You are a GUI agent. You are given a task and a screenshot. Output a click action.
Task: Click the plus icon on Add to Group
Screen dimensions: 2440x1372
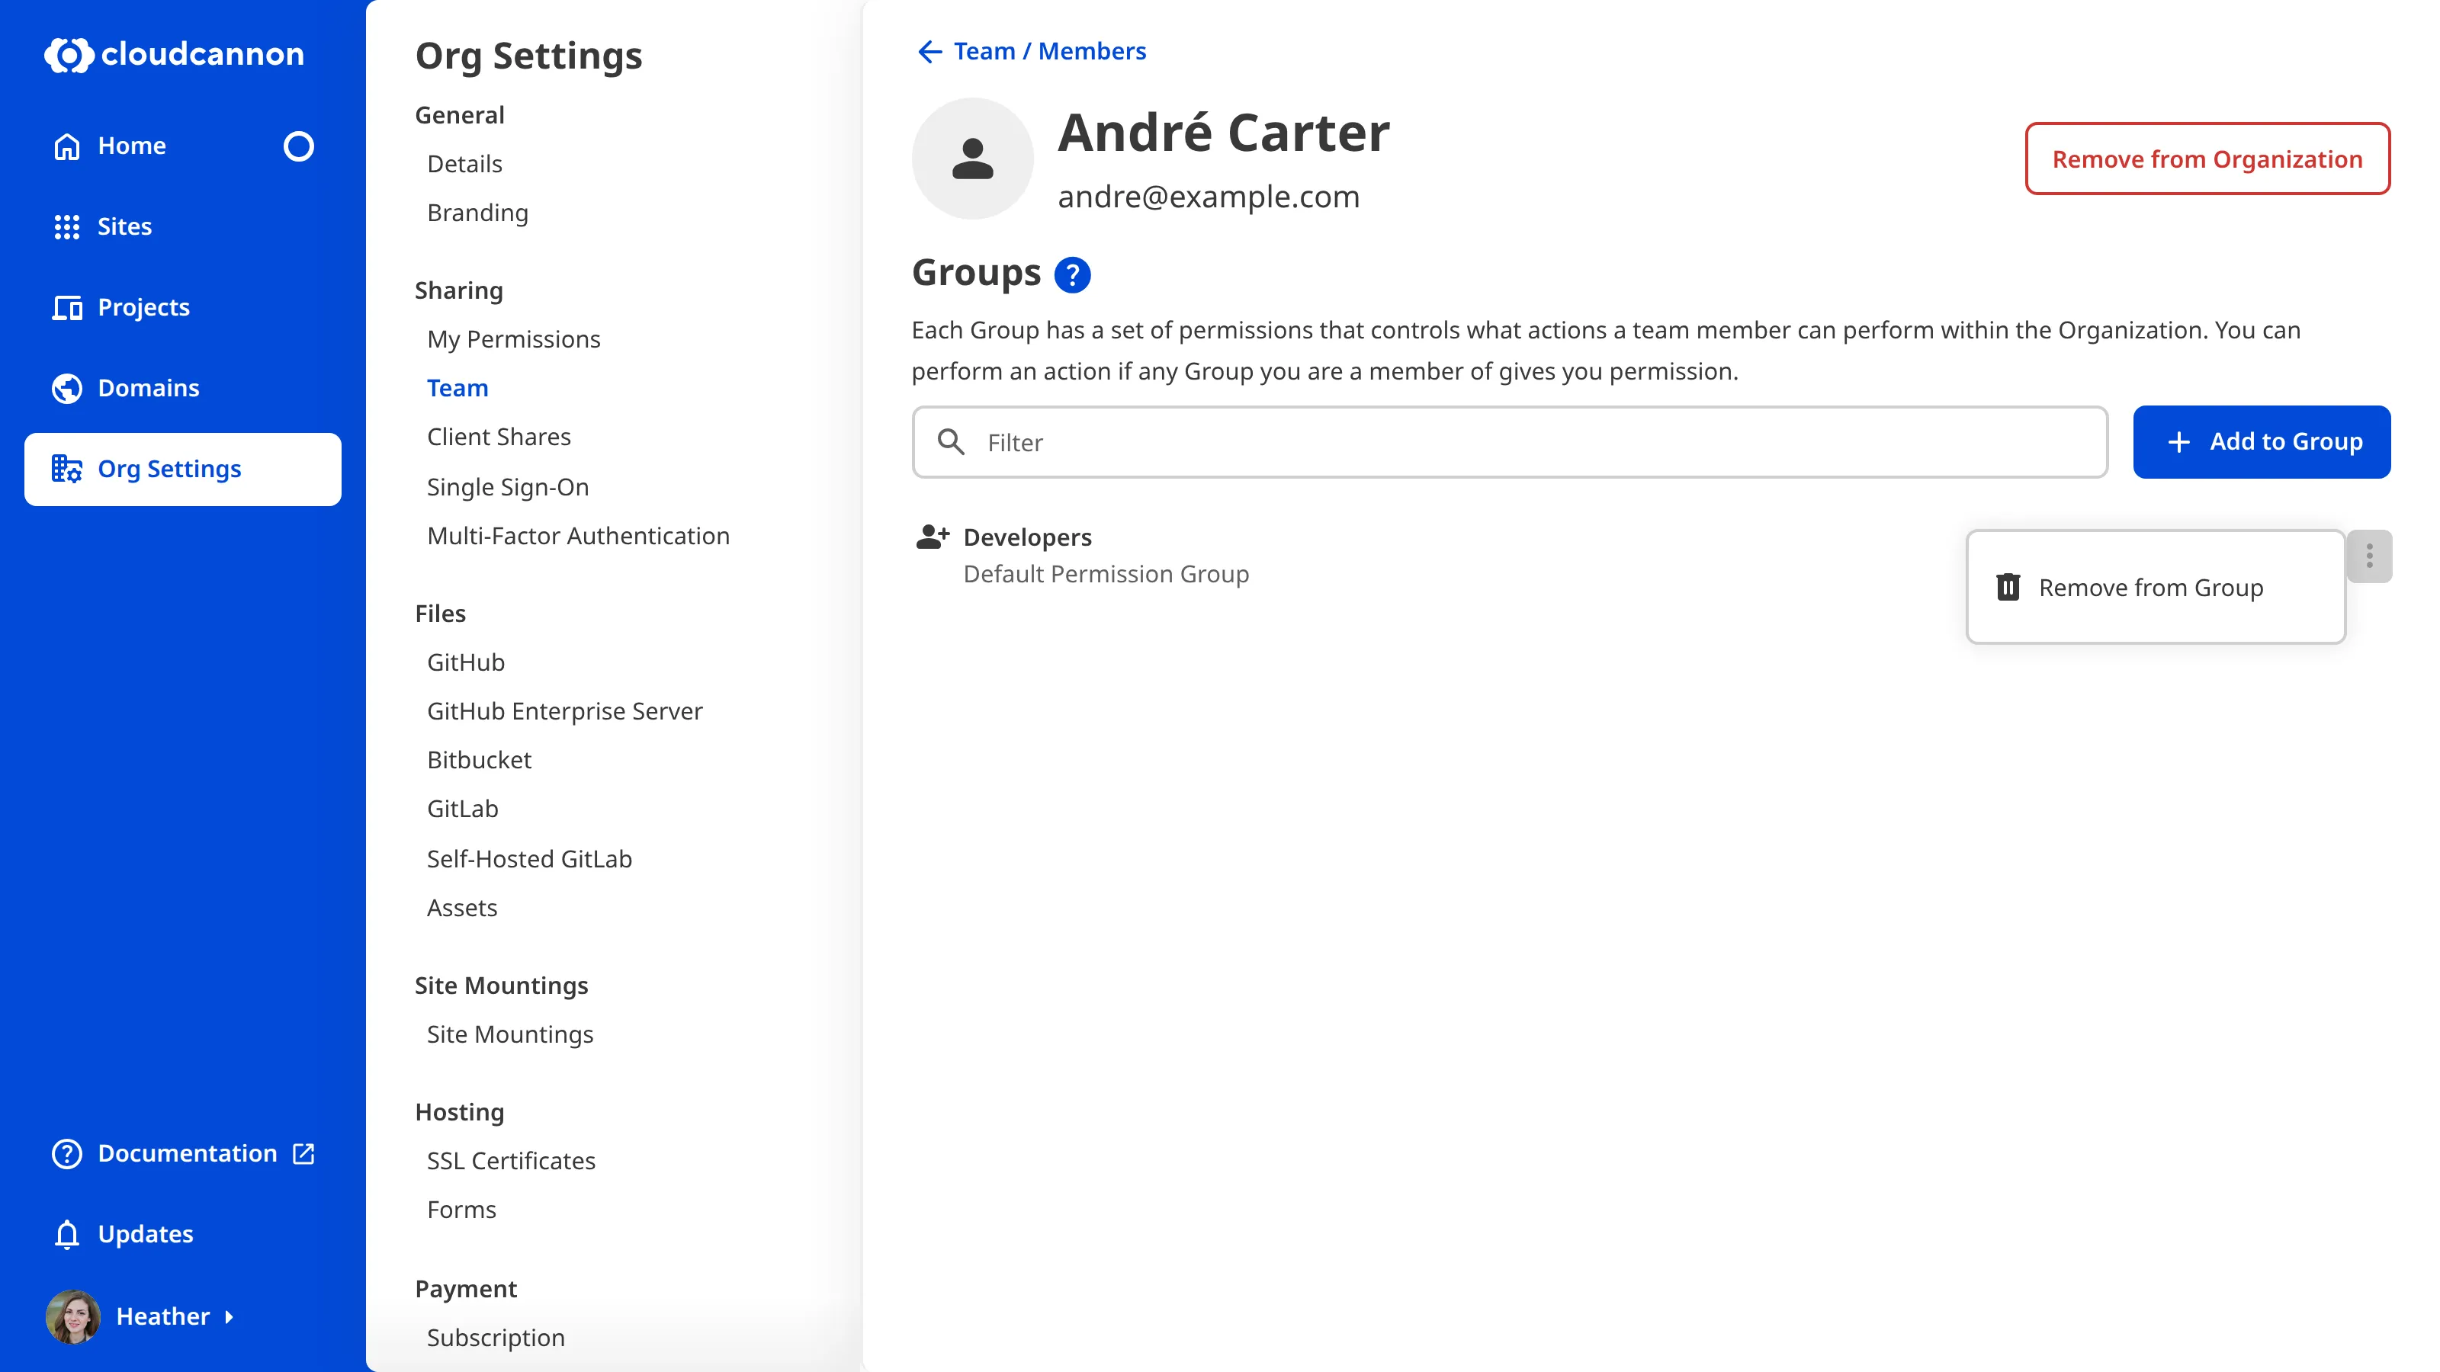2178,442
